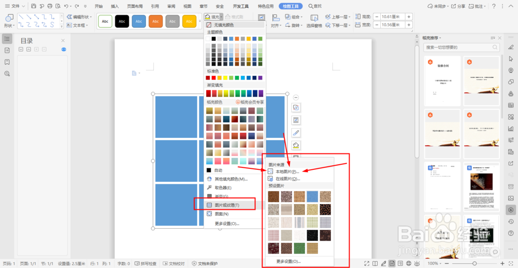Apply the orange Abc shape style
The width and height of the screenshot is (518, 268).
coord(155,21)
